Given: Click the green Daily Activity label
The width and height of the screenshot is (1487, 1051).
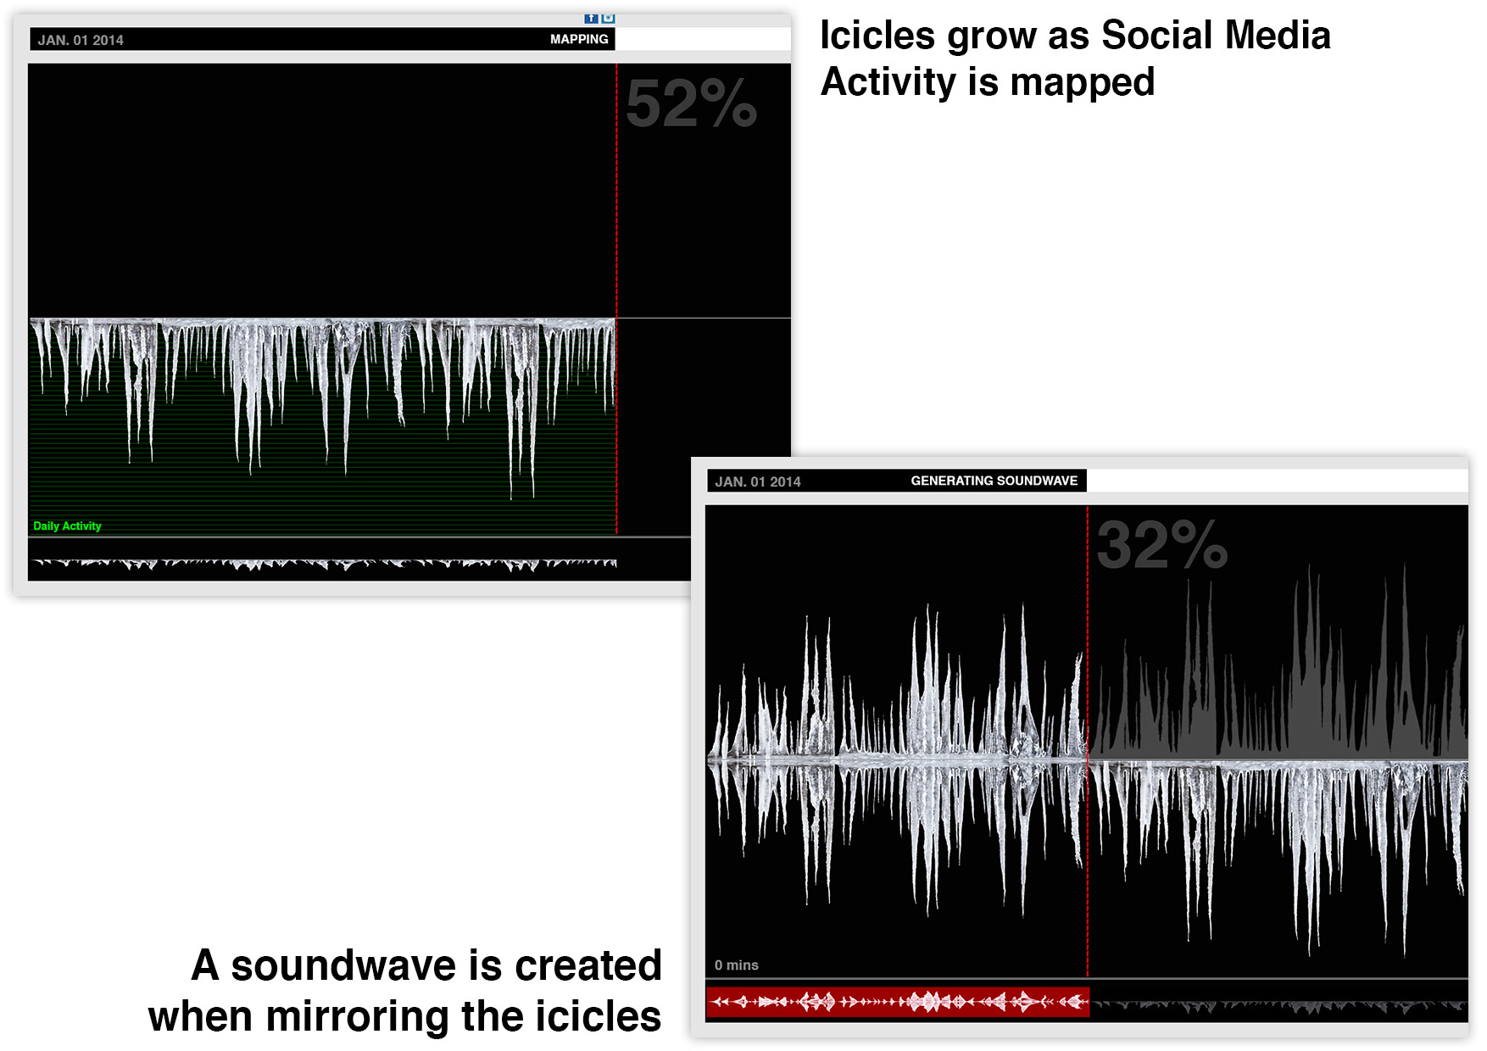Looking at the screenshot, I should click(x=67, y=525).
